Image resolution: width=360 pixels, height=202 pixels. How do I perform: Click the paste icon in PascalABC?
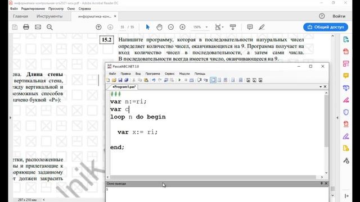point(146,80)
